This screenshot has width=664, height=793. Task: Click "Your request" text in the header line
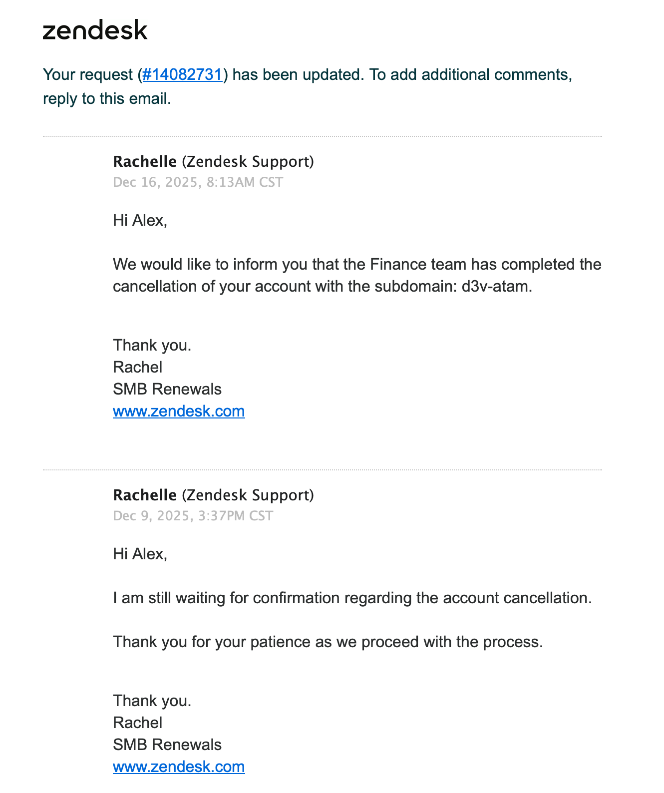pos(88,74)
